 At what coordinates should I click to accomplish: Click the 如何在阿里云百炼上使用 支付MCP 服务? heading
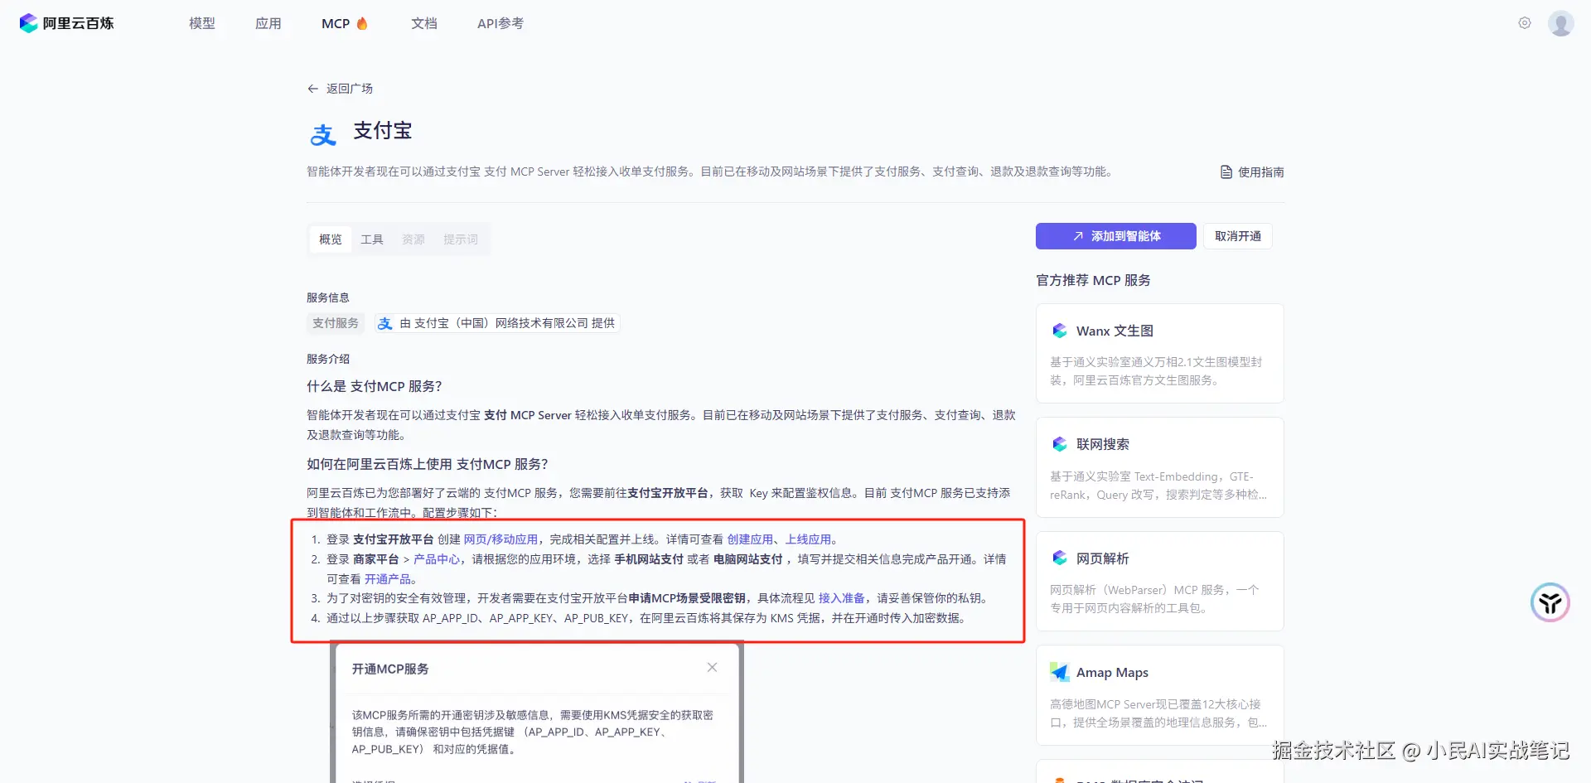tap(428, 464)
